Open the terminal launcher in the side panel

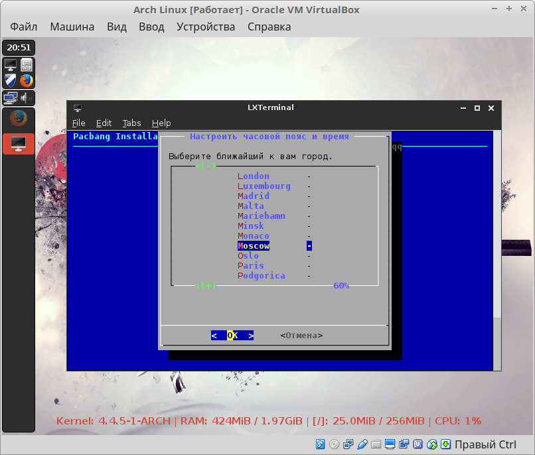coord(11,65)
